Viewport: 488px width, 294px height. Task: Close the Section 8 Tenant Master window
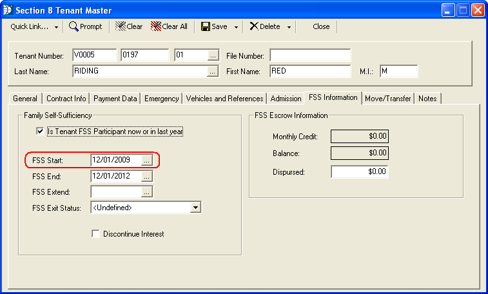(478, 10)
